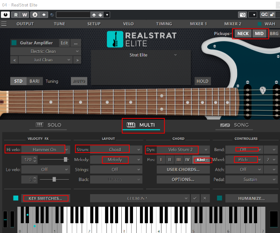Open the VELO tab
The height and width of the screenshot is (233, 280).
coord(128,24)
